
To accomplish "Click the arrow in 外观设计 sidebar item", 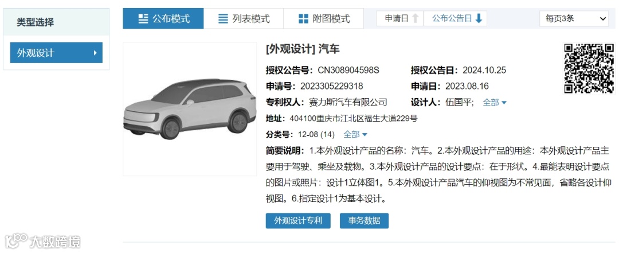I will click(95, 53).
